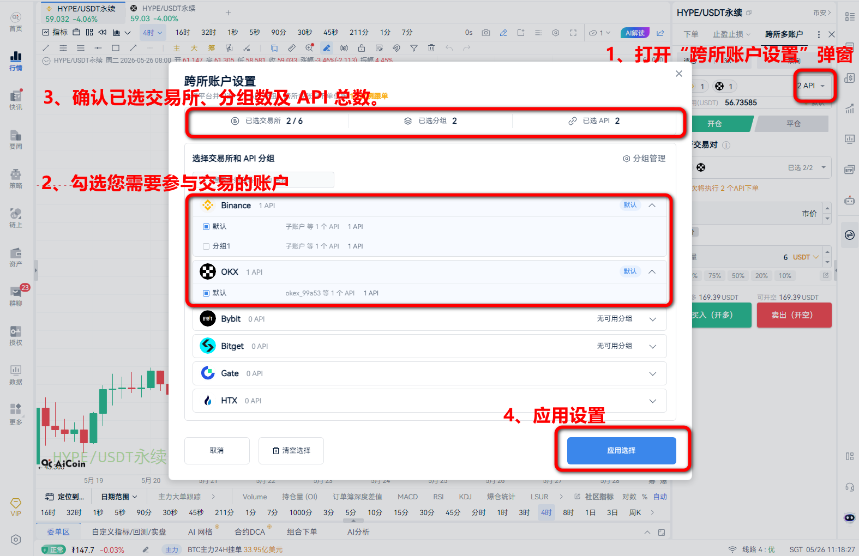Toggle OKX 默认 group checkbox
The width and height of the screenshot is (859, 556).
(206, 293)
